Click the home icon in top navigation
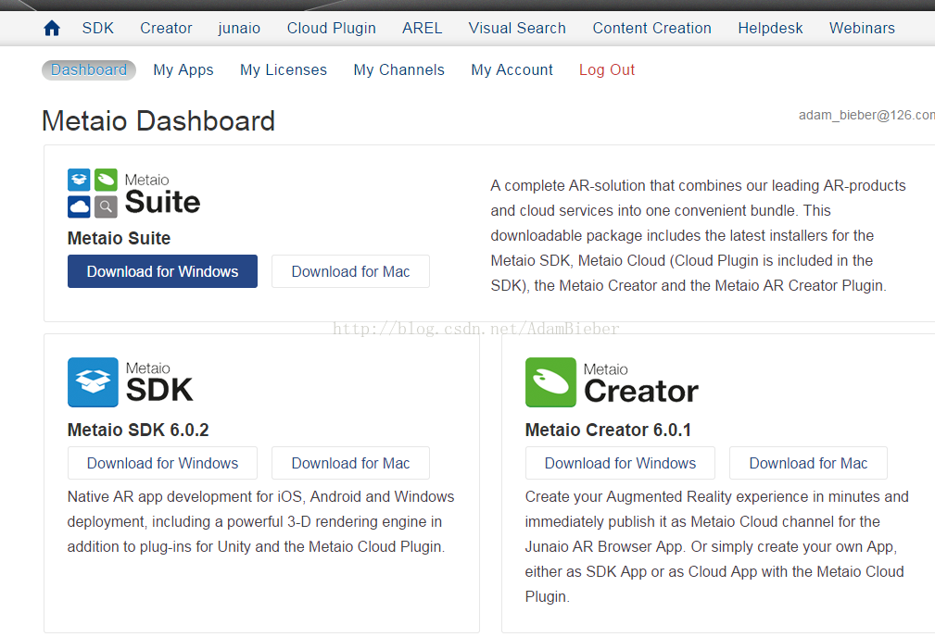The width and height of the screenshot is (935, 637). pos(52,28)
